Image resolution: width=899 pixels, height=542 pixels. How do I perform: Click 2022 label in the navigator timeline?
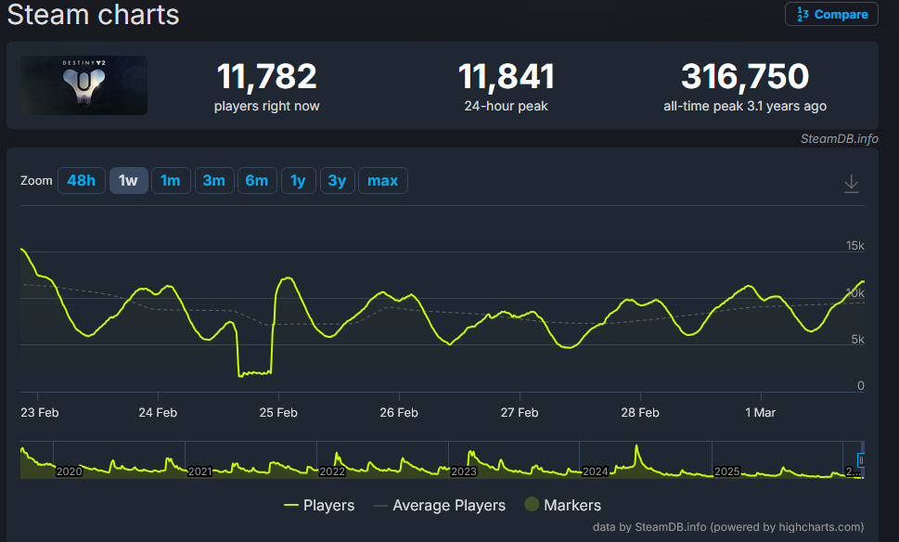point(332,471)
